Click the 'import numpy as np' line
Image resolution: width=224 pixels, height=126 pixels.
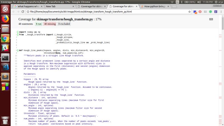click(30, 32)
